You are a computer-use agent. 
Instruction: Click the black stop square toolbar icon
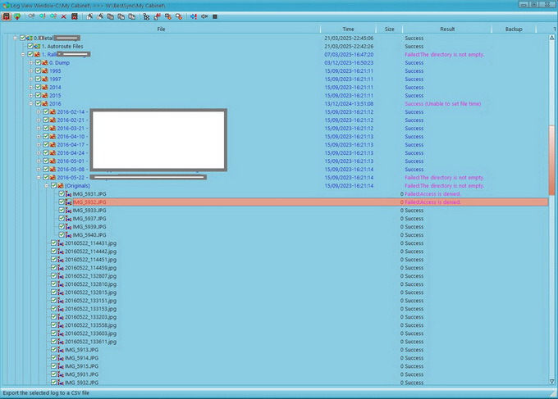click(215, 16)
